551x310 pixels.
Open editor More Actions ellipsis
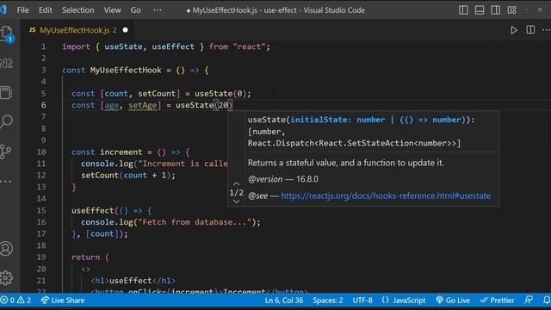pos(546,30)
